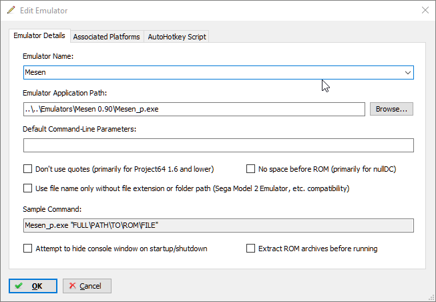Click the Emulator Application Path field

pos(194,109)
